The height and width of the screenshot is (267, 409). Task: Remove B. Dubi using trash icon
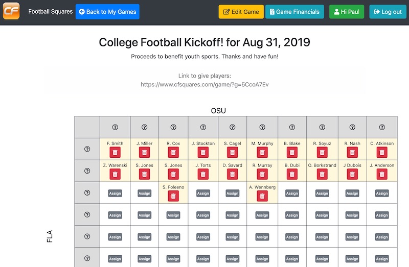pos(292,174)
